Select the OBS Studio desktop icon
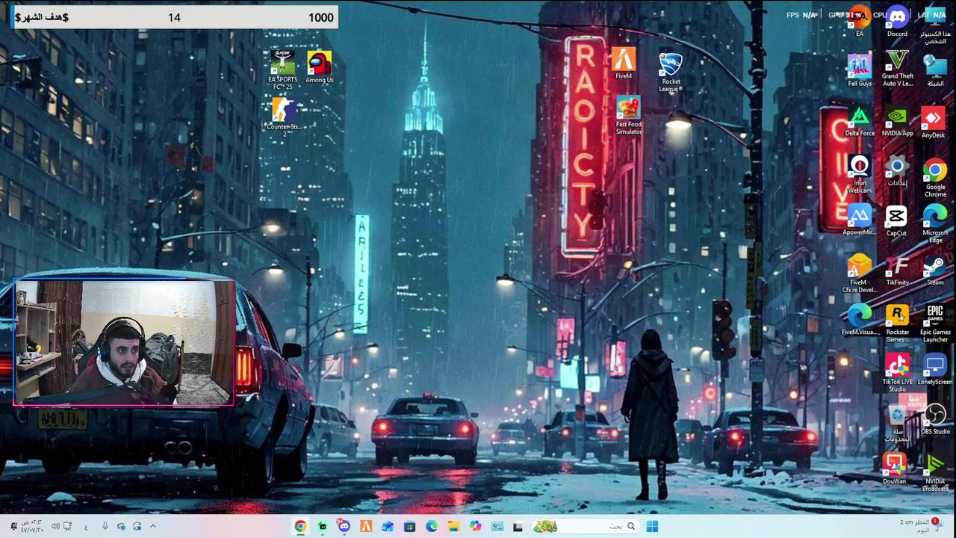The height and width of the screenshot is (538, 956). tap(935, 419)
